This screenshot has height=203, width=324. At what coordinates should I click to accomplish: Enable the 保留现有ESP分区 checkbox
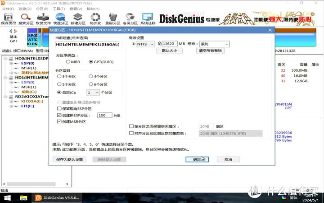pos(59,109)
